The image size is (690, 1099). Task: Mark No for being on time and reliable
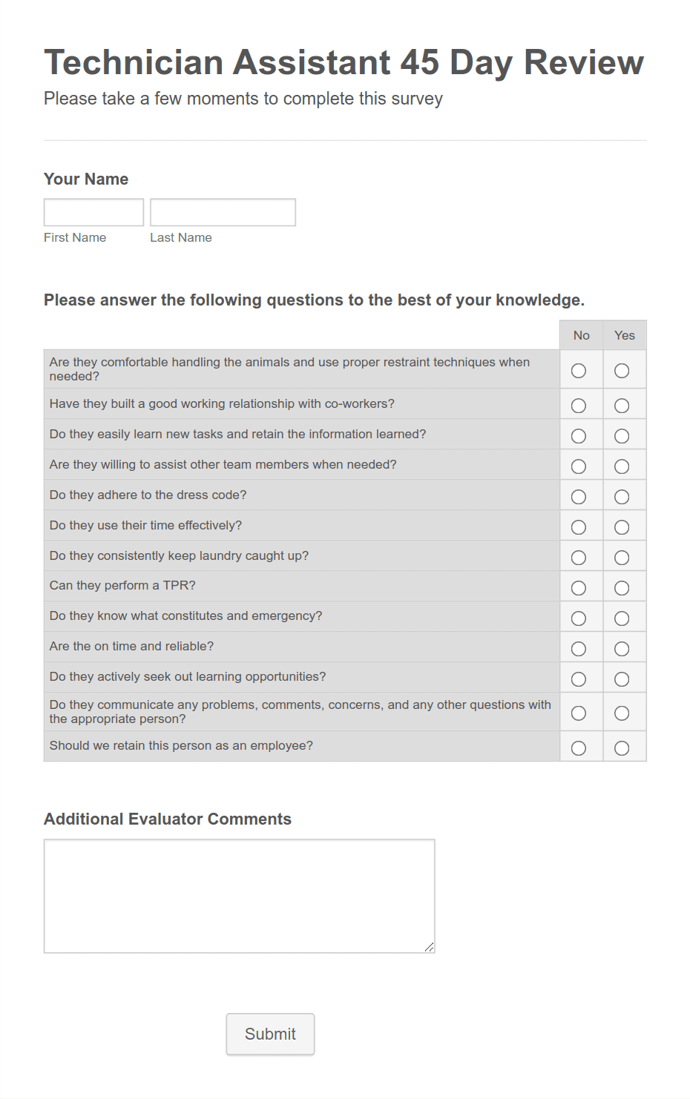pyautogui.click(x=580, y=647)
